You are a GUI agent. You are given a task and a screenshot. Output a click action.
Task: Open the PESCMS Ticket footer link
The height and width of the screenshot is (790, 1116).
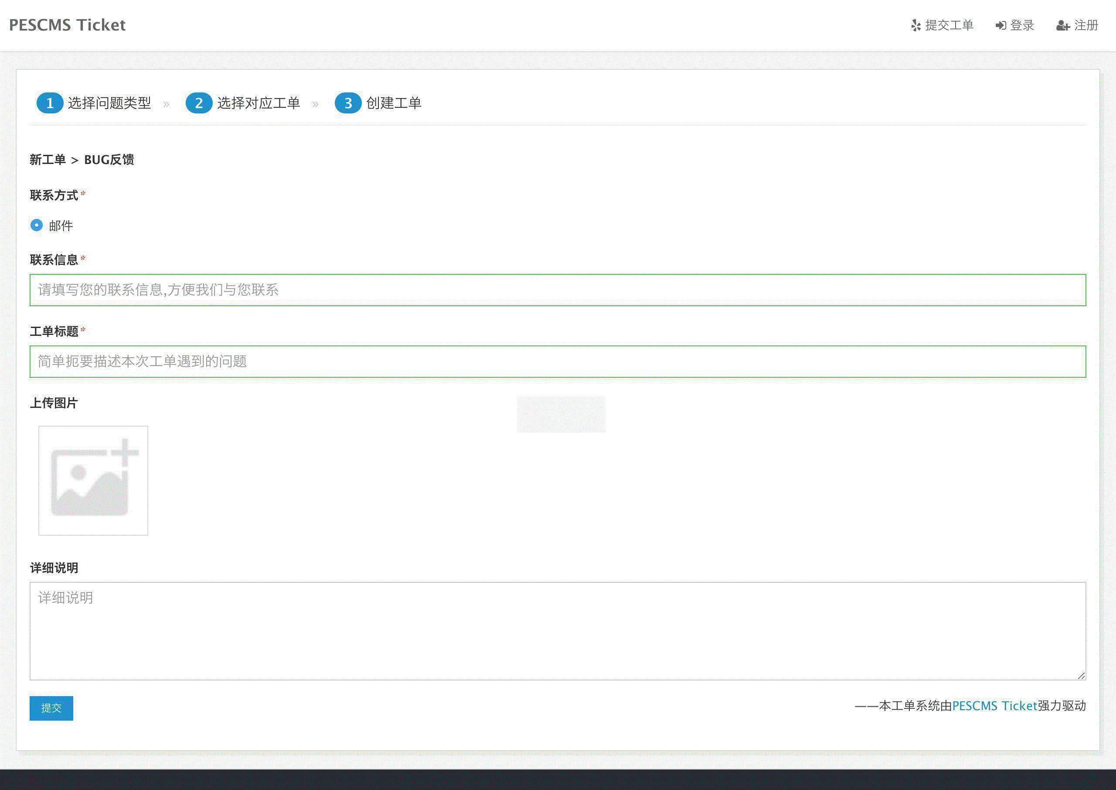994,706
